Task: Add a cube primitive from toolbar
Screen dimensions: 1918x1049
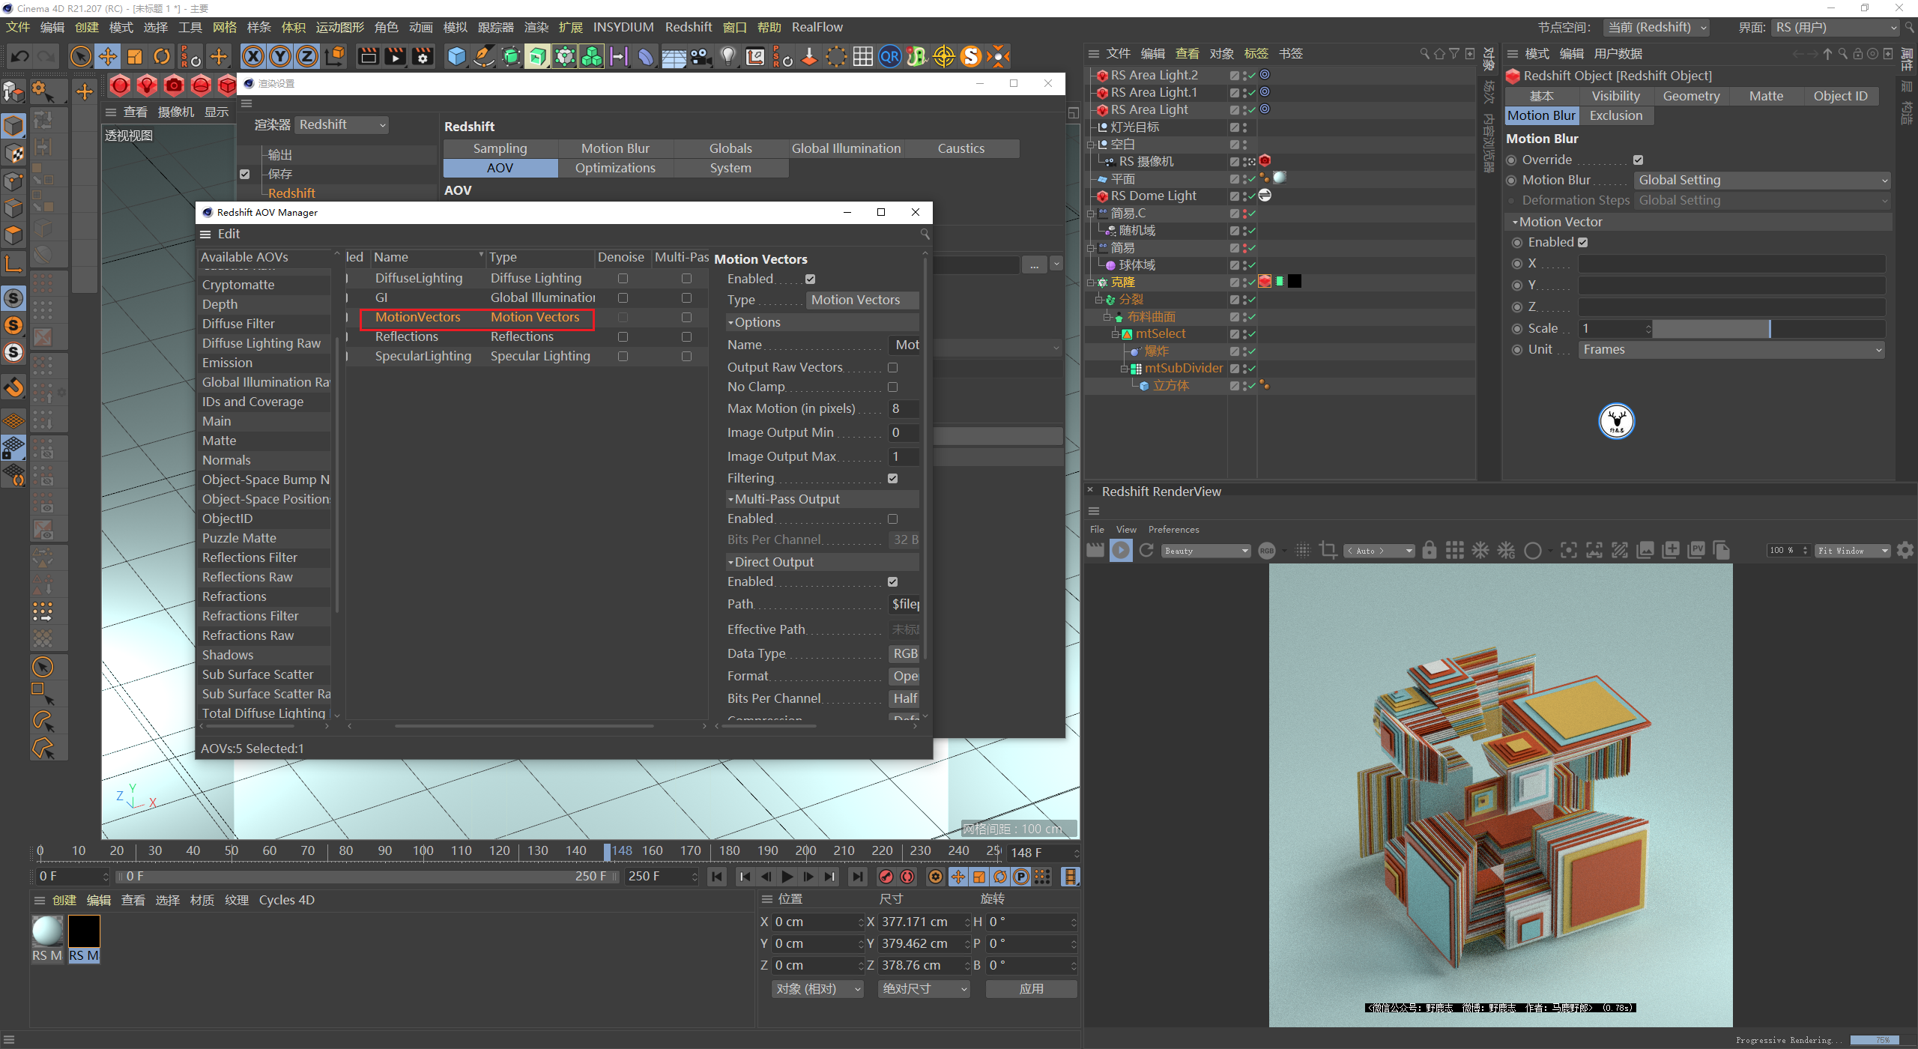Action: (x=456, y=56)
